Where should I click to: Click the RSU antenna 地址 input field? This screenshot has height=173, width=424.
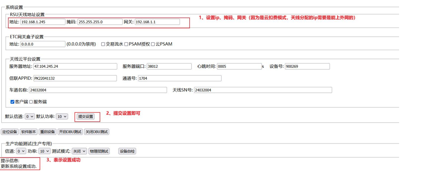click(43, 22)
